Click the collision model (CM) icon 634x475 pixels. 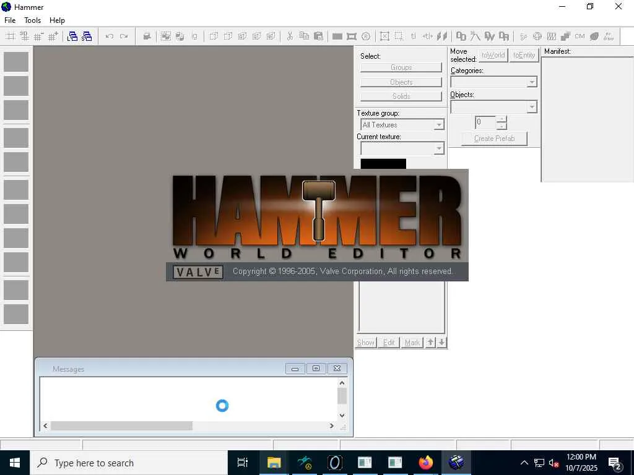pyautogui.click(x=580, y=36)
